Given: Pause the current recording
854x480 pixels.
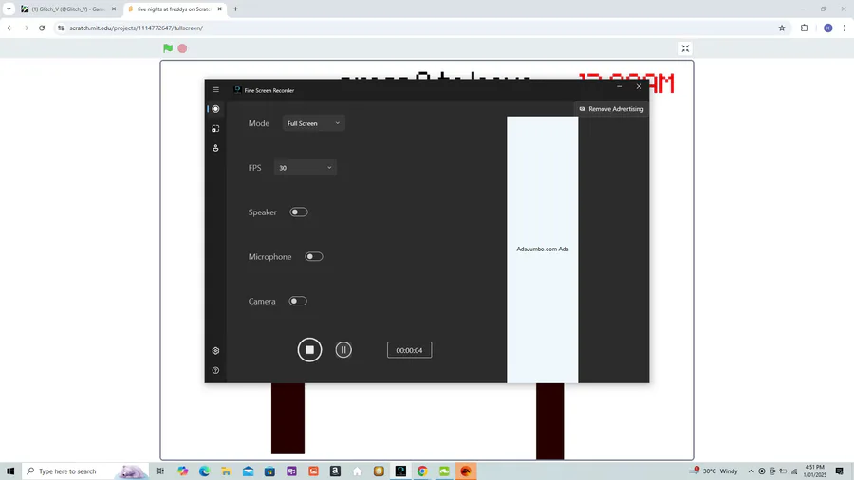Looking at the screenshot, I should click(x=343, y=350).
